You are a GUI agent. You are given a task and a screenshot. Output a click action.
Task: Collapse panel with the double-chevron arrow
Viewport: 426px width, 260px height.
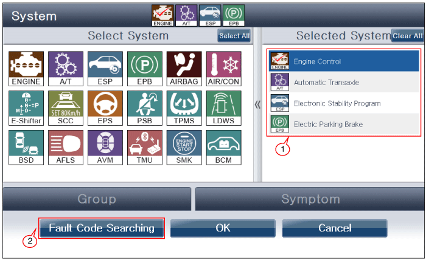tap(257, 104)
